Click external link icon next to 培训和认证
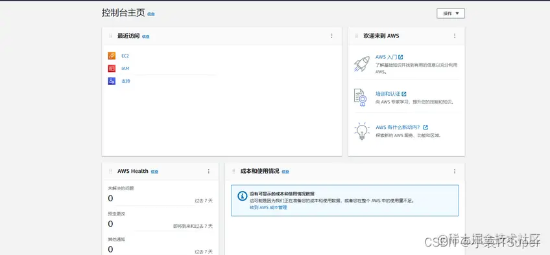Image resolution: width=550 pixels, height=255 pixels. [404, 94]
